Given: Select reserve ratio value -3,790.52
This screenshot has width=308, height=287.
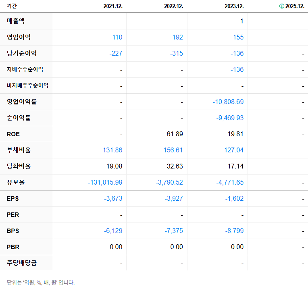Looking at the screenshot, I should point(169,182).
